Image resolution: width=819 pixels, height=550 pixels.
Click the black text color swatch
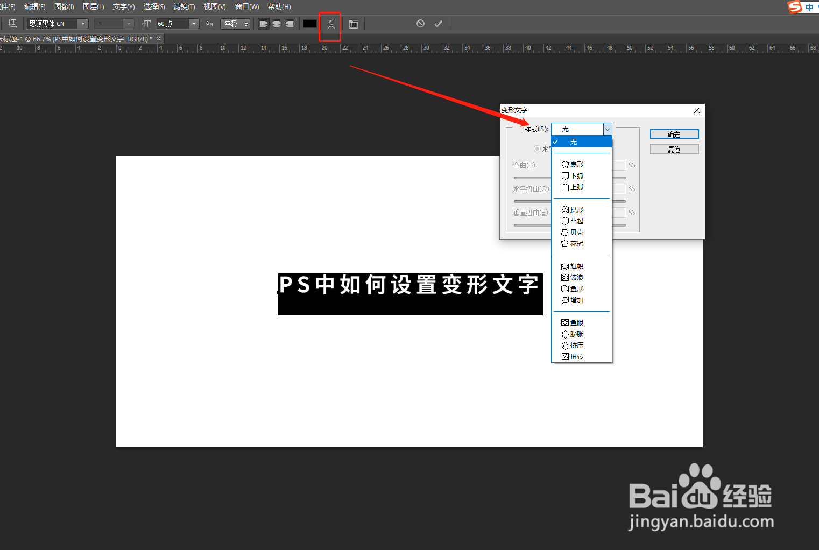(x=310, y=24)
